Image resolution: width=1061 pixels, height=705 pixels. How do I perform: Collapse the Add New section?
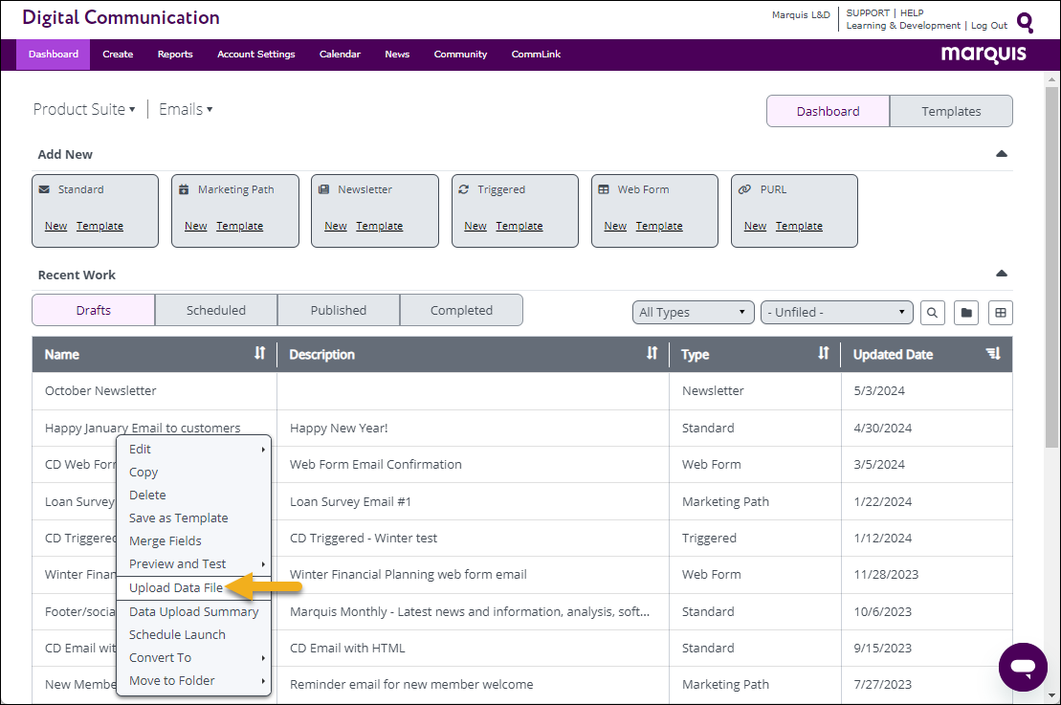click(x=1002, y=154)
